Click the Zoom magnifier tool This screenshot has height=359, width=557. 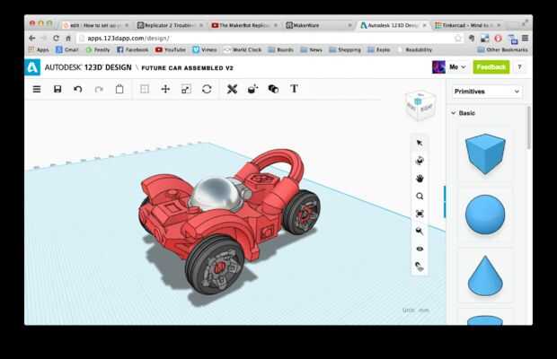click(x=419, y=196)
